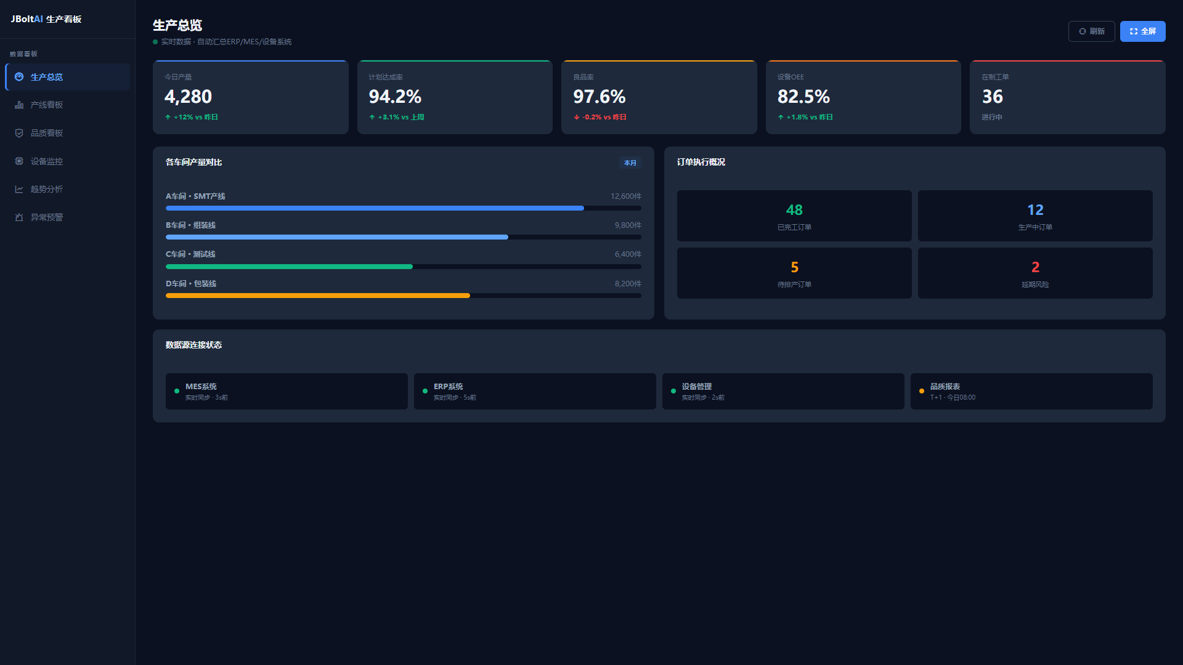Open the 趋势分析 menu item
The height and width of the screenshot is (665, 1183).
[x=68, y=189]
